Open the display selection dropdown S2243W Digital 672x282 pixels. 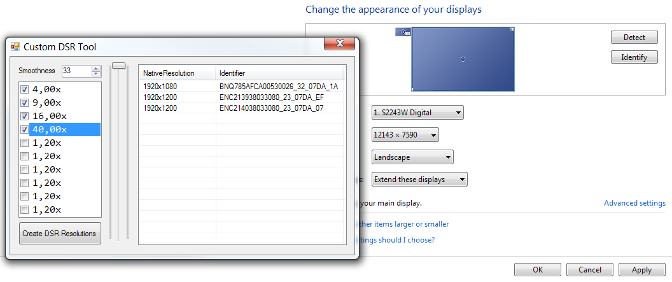click(417, 113)
